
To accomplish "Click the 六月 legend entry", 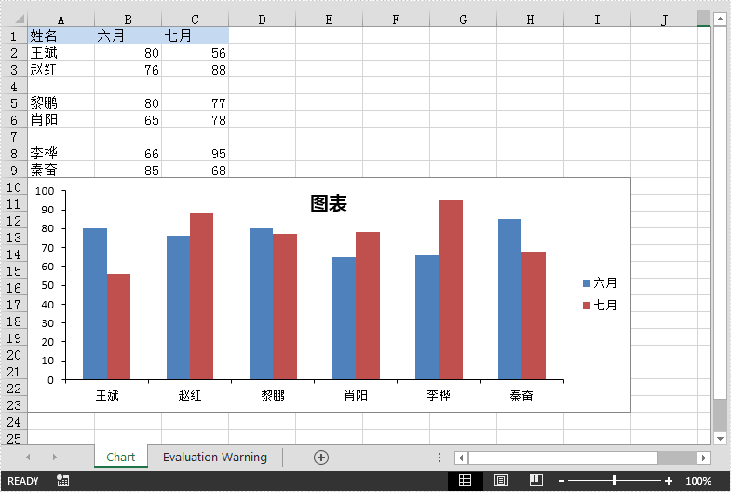I will coord(600,282).
